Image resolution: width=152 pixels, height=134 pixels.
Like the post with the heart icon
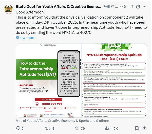click(76, 128)
